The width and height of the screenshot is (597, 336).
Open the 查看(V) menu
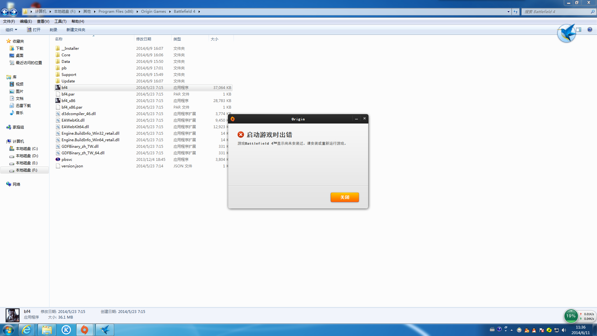pyautogui.click(x=43, y=21)
